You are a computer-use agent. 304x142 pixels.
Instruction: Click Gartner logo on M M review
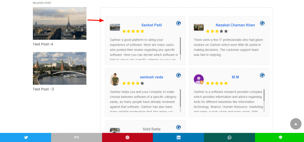(x=262, y=75)
